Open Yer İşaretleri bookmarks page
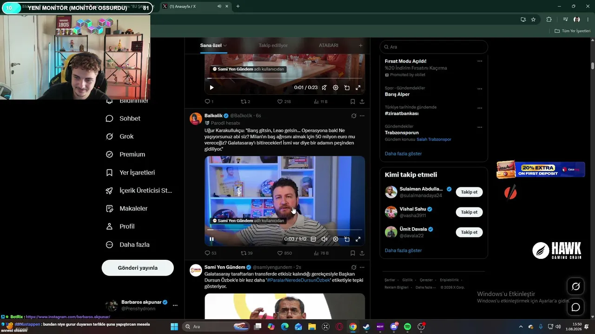The height and width of the screenshot is (334, 595). tap(131, 173)
